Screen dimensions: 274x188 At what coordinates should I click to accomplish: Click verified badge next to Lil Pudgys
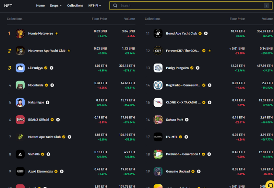(46, 68)
